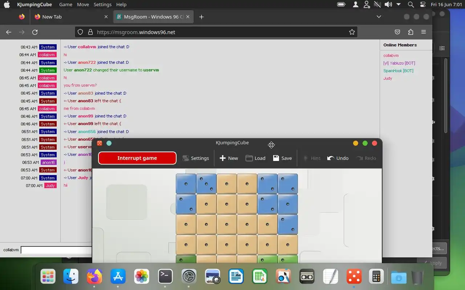This screenshot has height=290, width=465.
Task: Click Judy in Online Members list
Action: click(388, 78)
